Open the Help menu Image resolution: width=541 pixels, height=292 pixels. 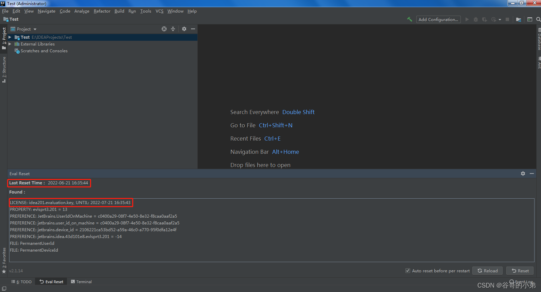click(192, 11)
